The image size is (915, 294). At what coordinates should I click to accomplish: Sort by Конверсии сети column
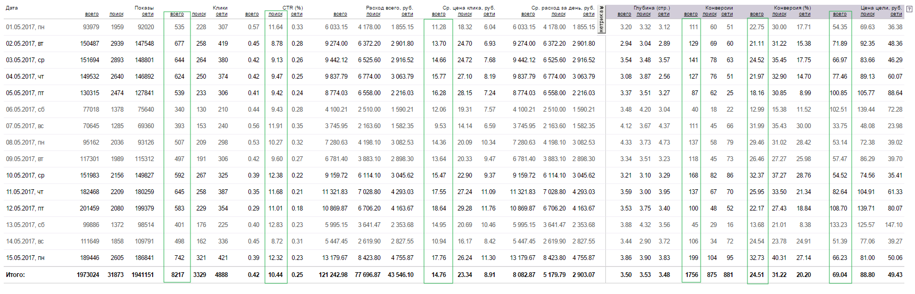(727, 14)
